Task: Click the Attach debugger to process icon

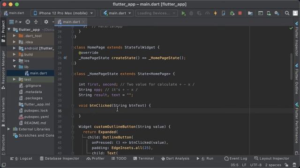Action: [x=232, y=13]
